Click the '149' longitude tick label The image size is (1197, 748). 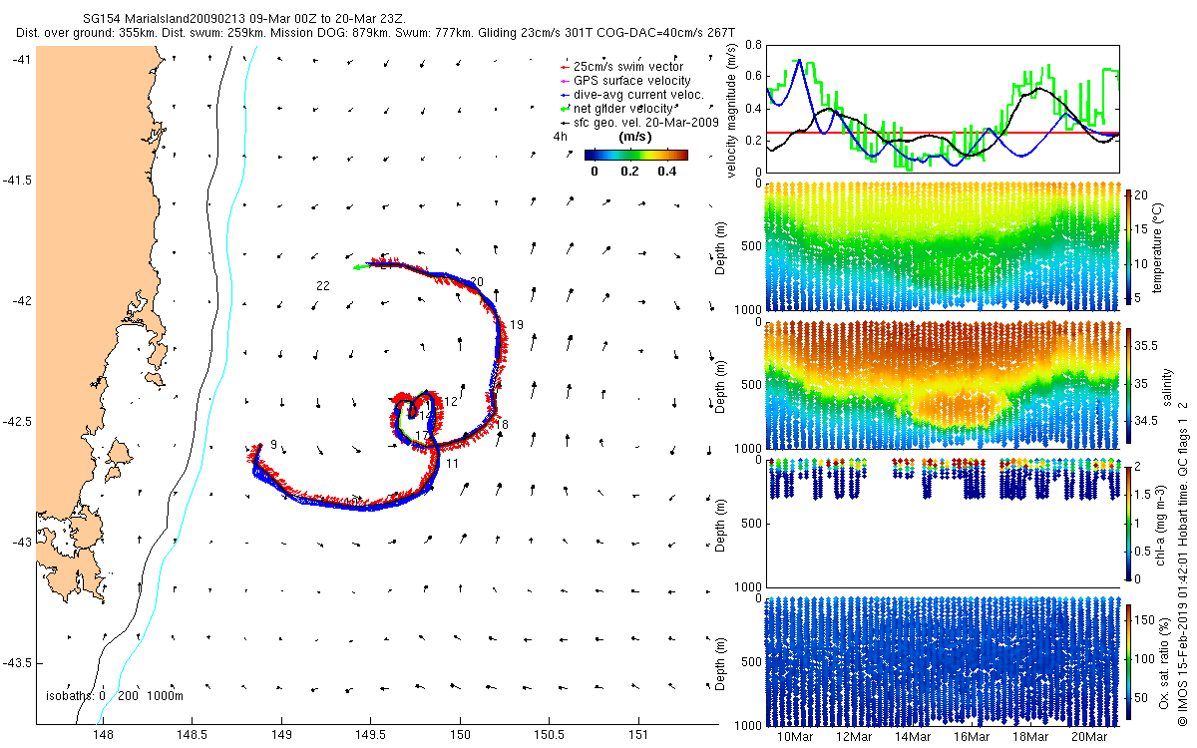[x=281, y=736]
